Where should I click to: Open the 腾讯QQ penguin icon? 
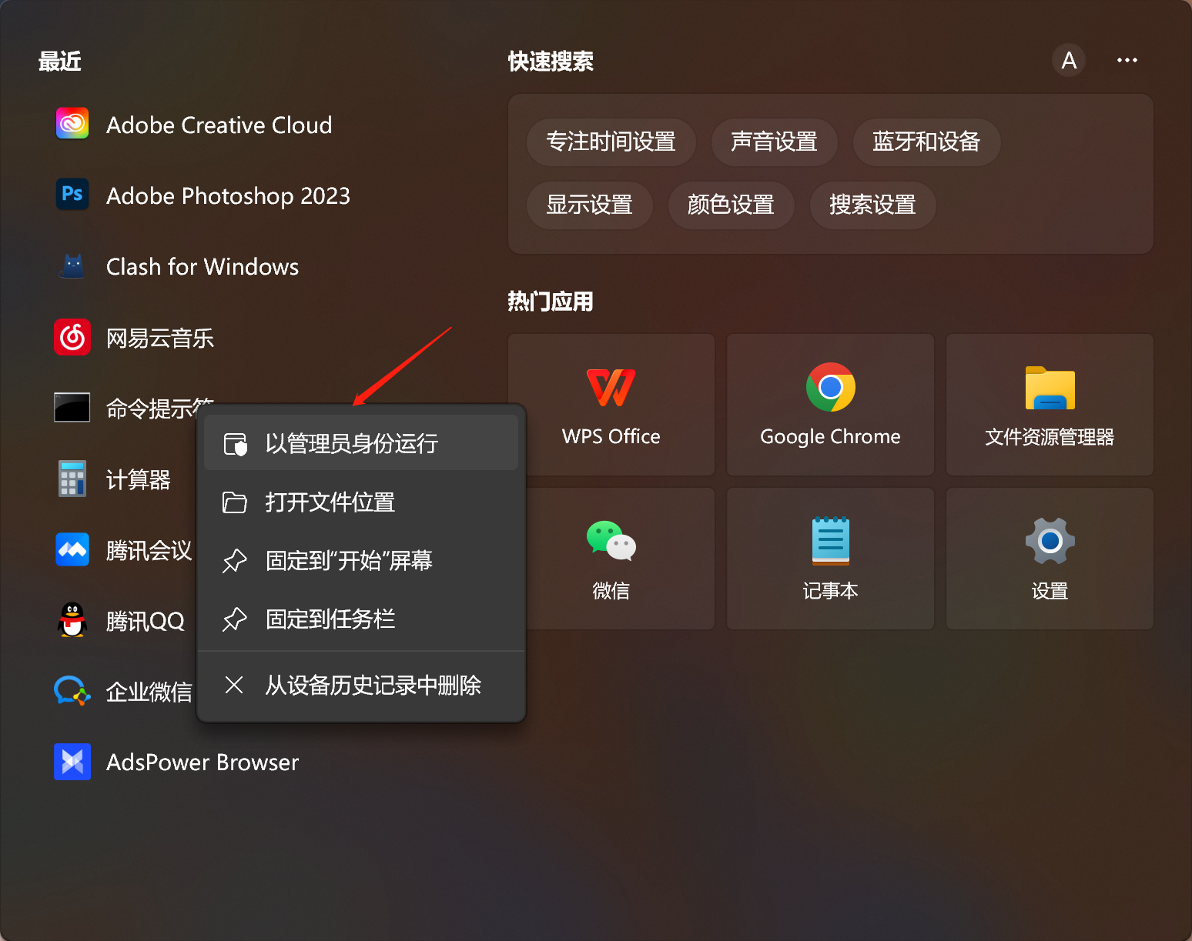(72, 620)
